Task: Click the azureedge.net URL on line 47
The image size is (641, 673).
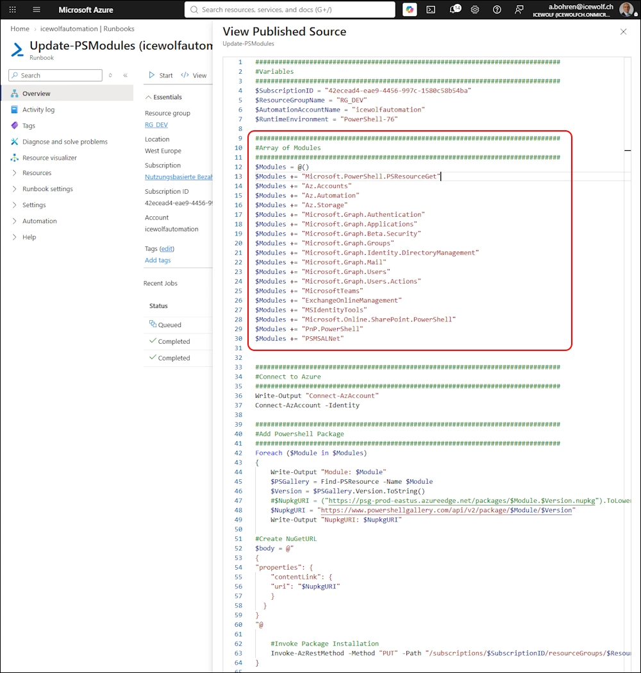Action: tap(462, 500)
